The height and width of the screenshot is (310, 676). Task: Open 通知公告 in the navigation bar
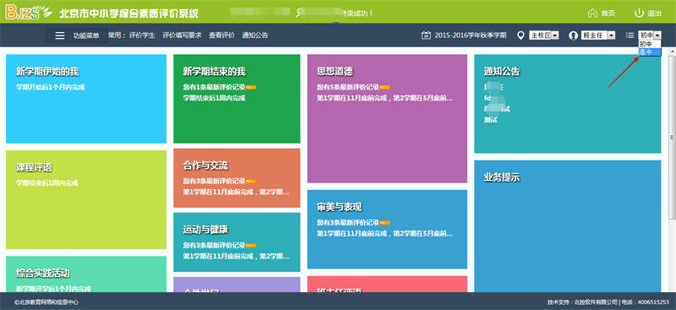point(255,35)
